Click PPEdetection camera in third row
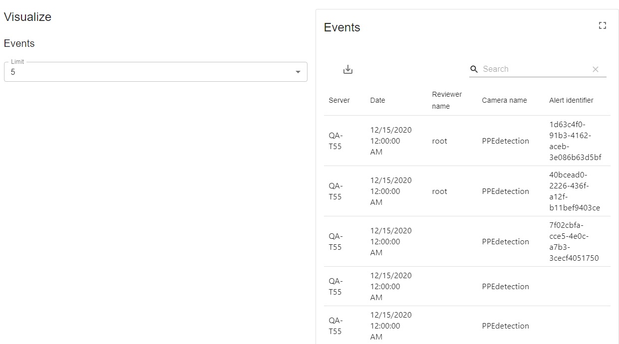The image size is (619, 344). (x=505, y=242)
